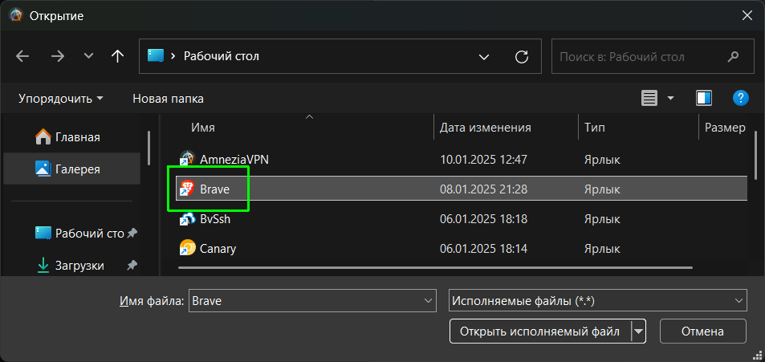
Task: Open the view options dropdown arrow
Action: point(670,99)
